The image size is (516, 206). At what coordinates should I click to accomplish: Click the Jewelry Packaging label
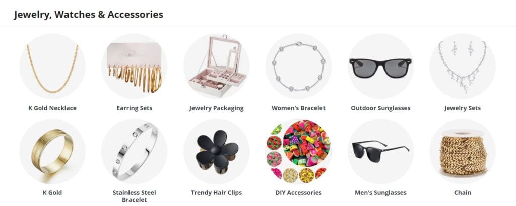(217, 108)
